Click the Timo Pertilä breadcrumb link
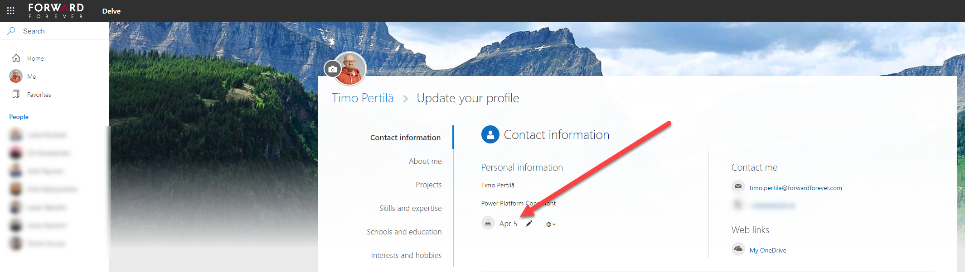 [x=363, y=98]
